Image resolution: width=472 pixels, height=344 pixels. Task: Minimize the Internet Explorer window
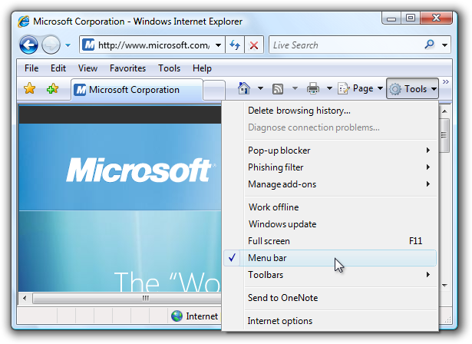coord(391,18)
